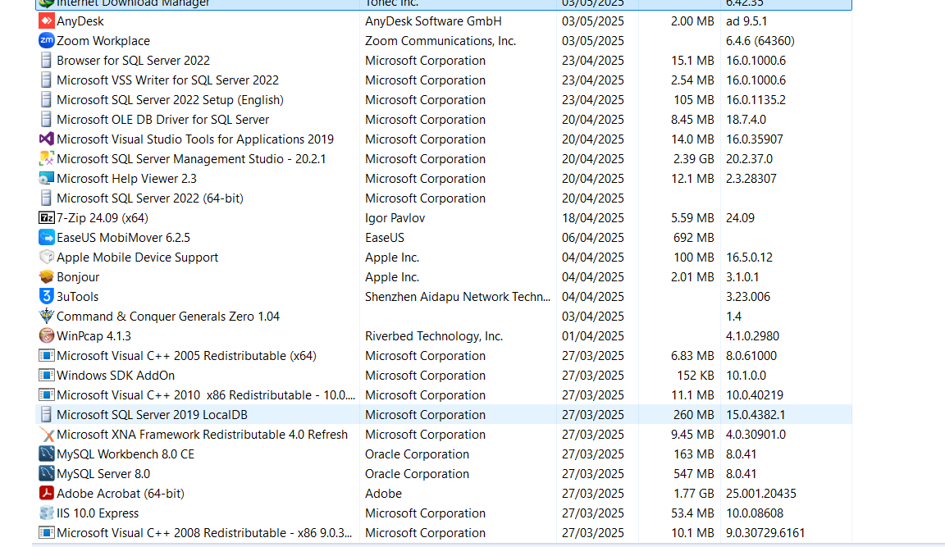Click the Windows SDK AddOn icon

pos(47,376)
